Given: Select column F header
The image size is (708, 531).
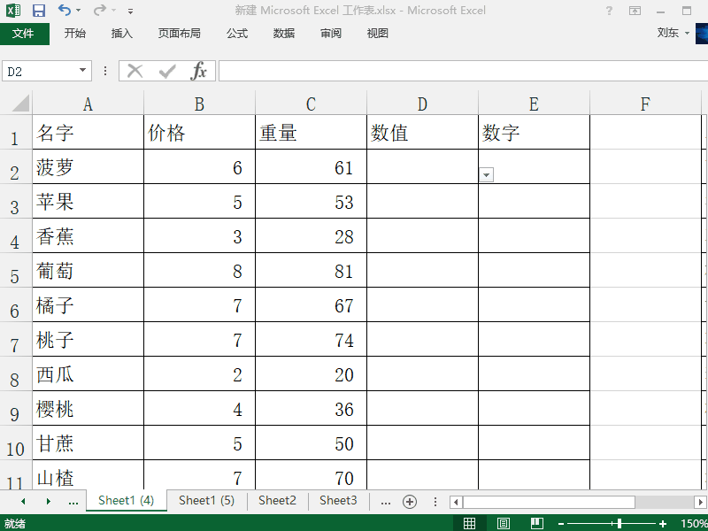Looking at the screenshot, I should [646, 104].
